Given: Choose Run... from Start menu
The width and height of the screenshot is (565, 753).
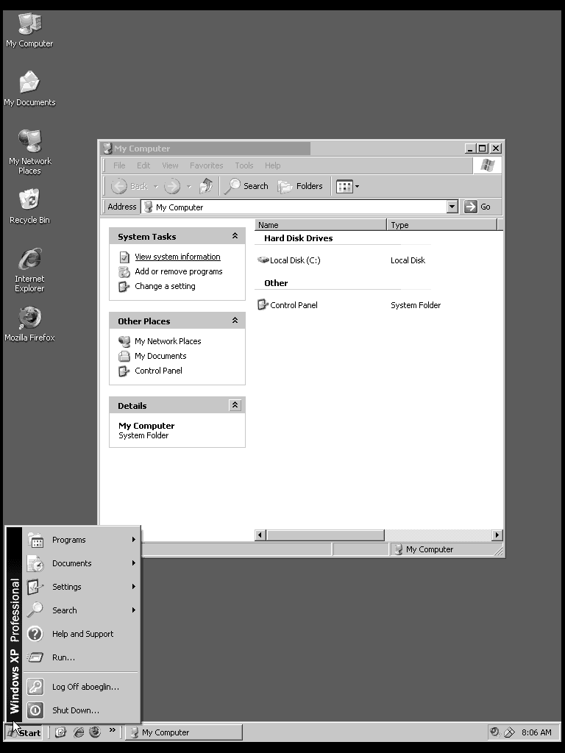Looking at the screenshot, I should pyautogui.click(x=82, y=657).
